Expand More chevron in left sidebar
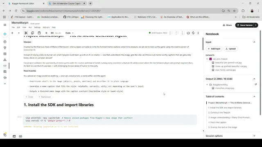This screenshot has width=262, height=147. coord(5,84)
